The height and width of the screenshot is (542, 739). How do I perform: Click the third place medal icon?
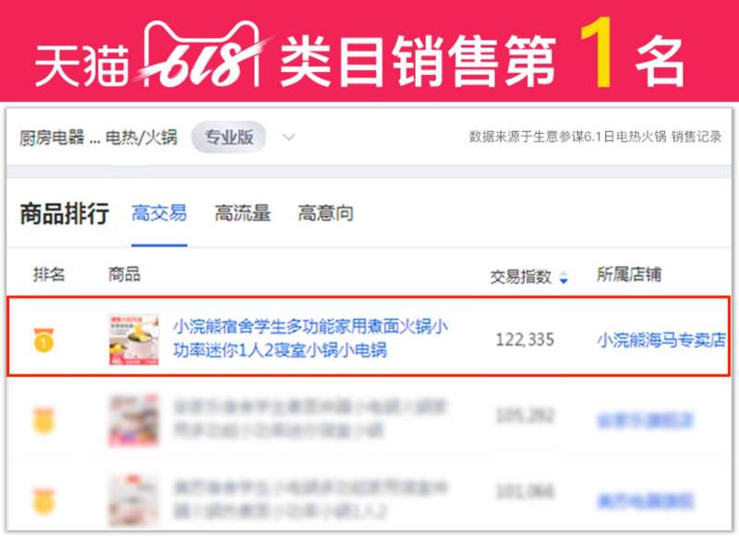[x=43, y=500]
